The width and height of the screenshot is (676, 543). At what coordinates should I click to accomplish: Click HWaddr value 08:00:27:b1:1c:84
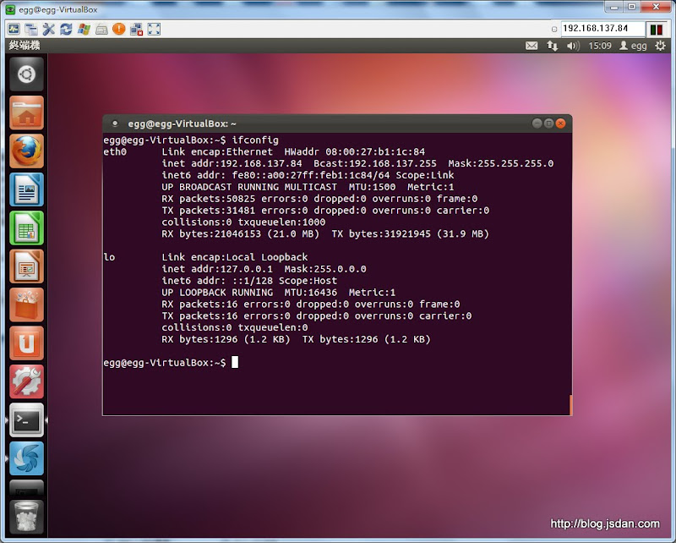pyautogui.click(x=375, y=151)
